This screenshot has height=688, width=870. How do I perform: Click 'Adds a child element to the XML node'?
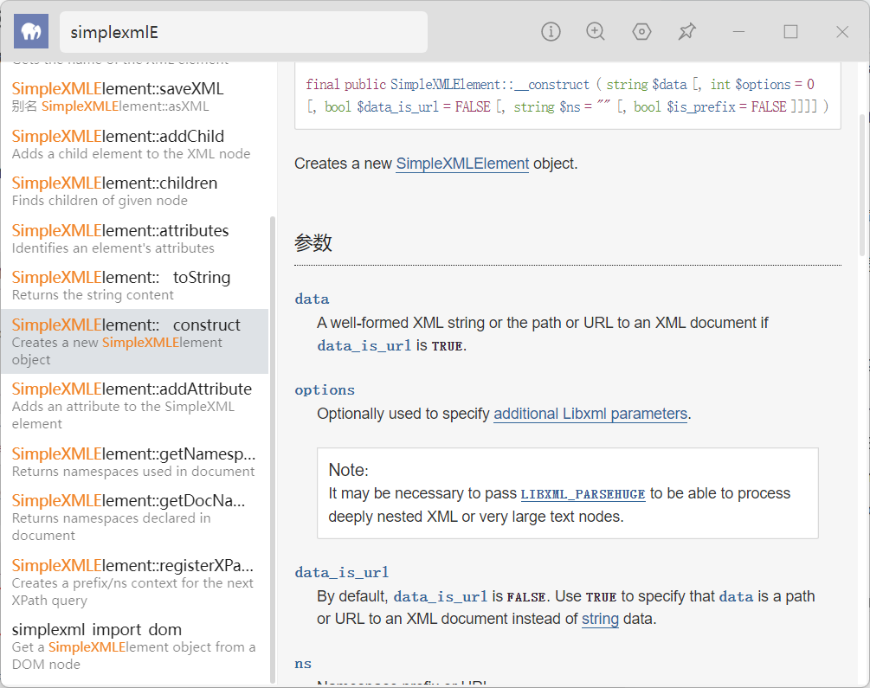131,154
